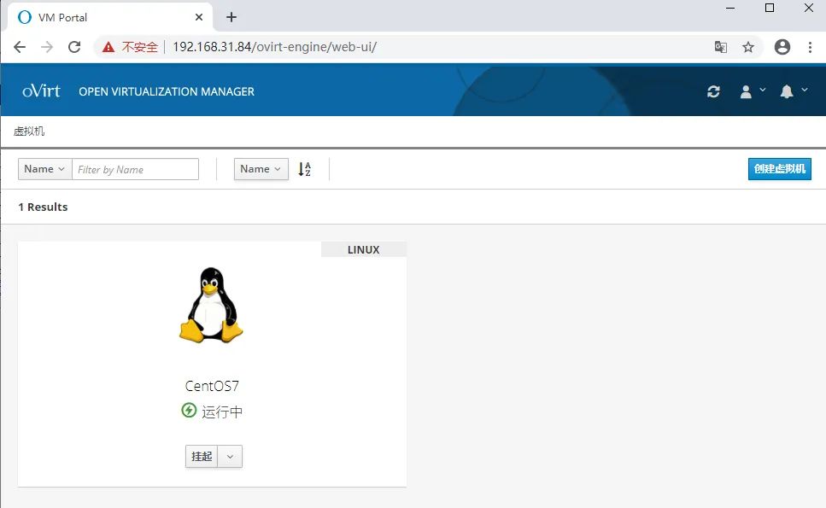Screen dimensions: 826x508
Task: Click the oVirt logo in header
Action: (41, 91)
